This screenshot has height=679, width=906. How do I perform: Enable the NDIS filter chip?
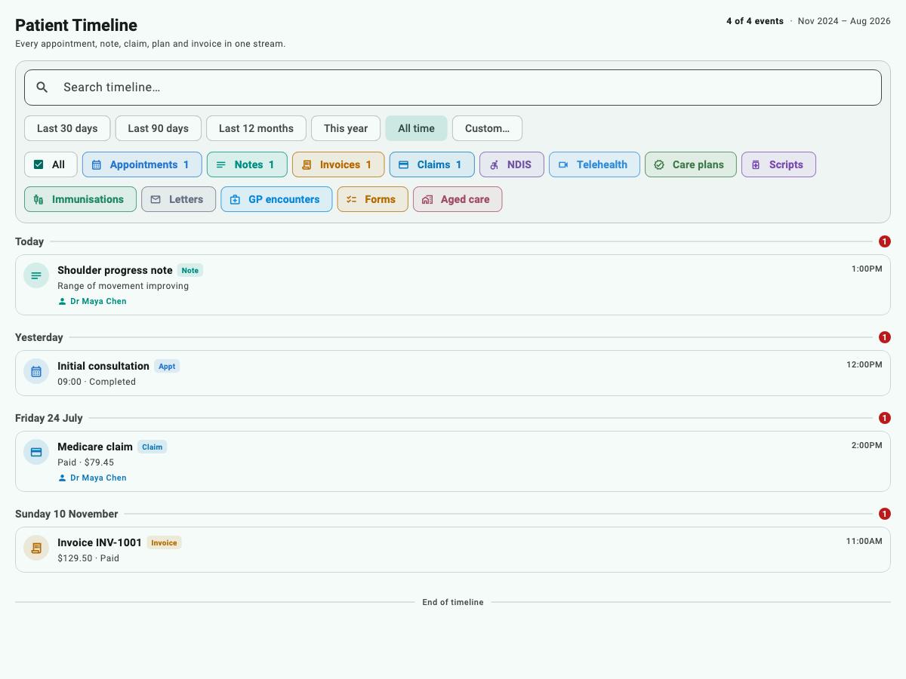512,164
